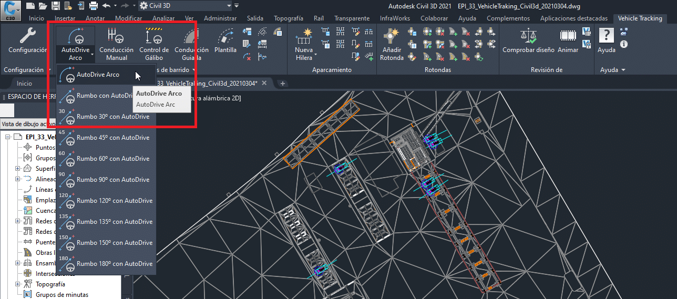The width and height of the screenshot is (677, 299).
Task: Click the Plantilla tool icon
Action: (x=225, y=41)
